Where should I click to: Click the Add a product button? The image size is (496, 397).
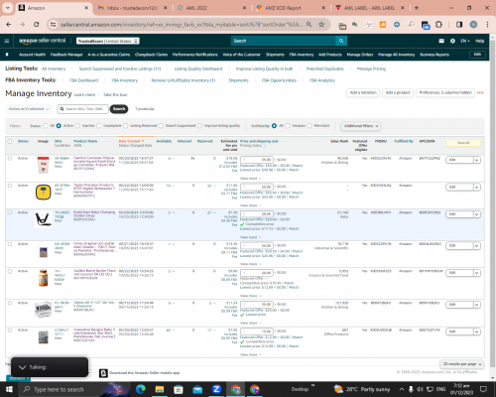(398, 92)
